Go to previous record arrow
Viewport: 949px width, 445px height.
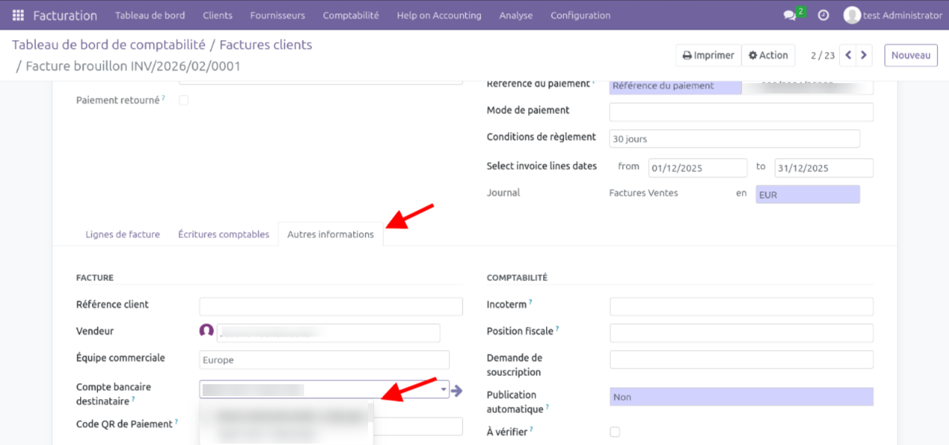click(x=848, y=55)
